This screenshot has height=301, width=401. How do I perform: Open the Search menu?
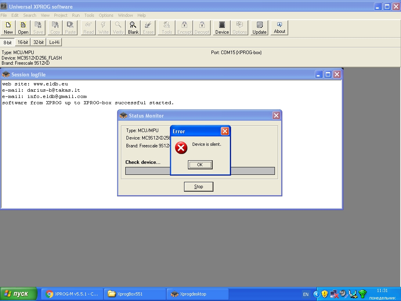coord(30,15)
